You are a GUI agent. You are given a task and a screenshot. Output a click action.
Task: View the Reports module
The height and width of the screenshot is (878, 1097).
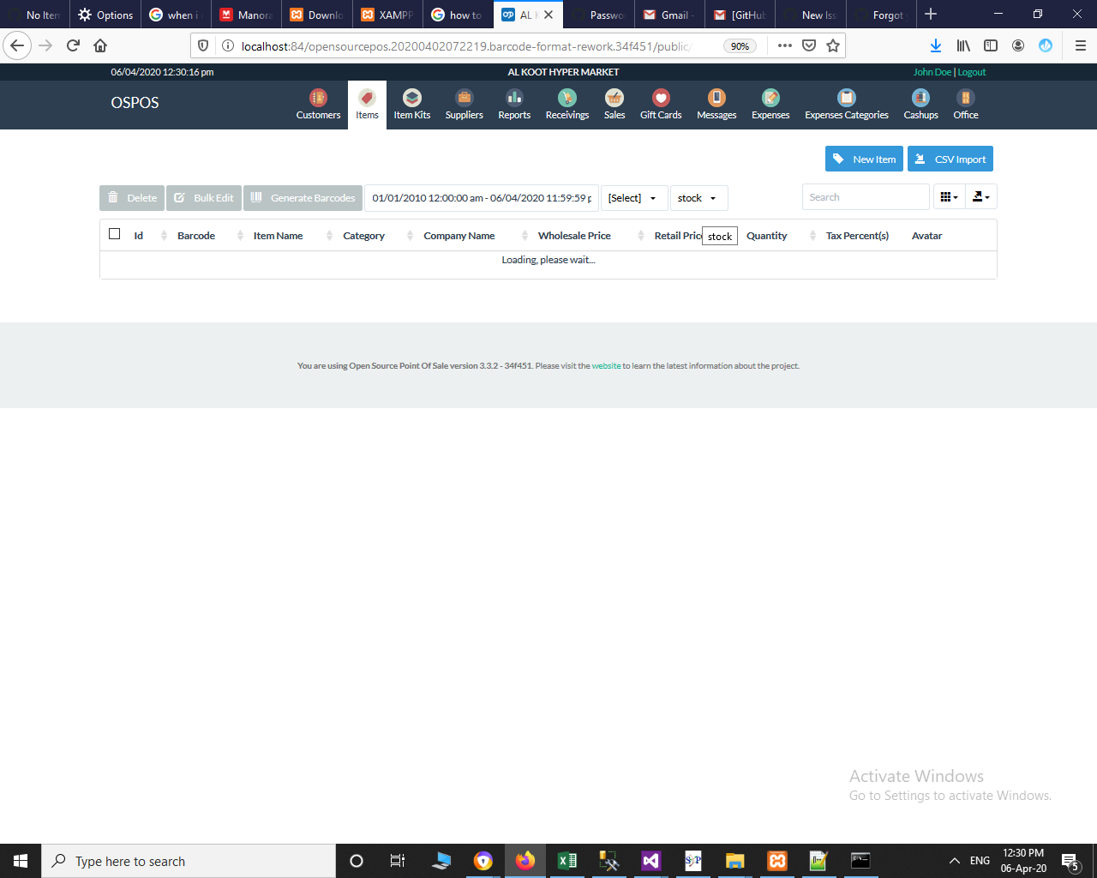514,104
